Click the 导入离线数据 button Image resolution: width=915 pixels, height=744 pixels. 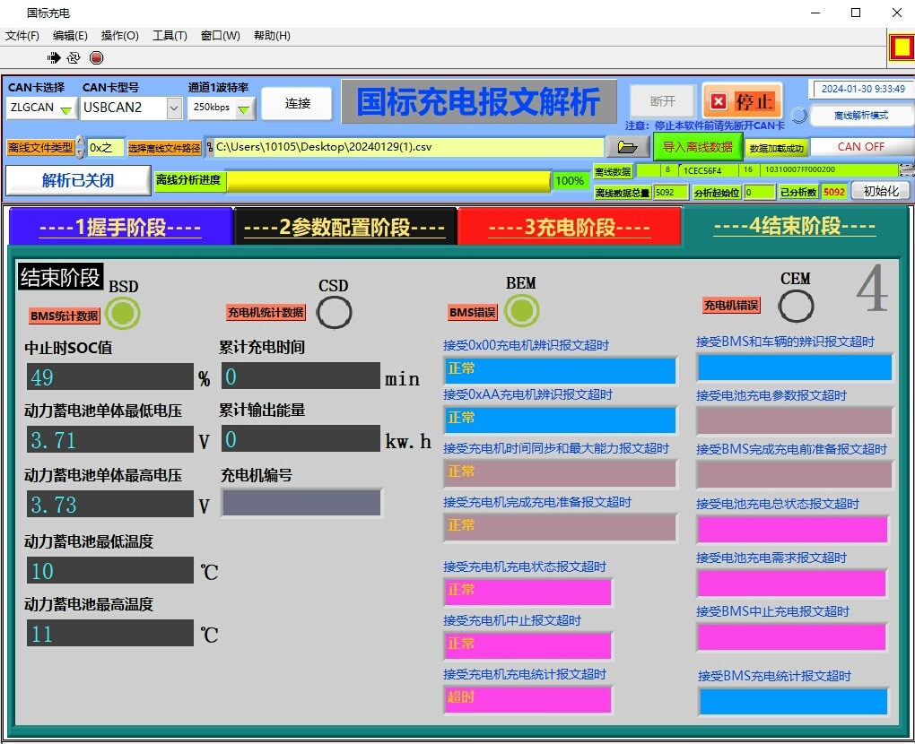click(697, 147)
